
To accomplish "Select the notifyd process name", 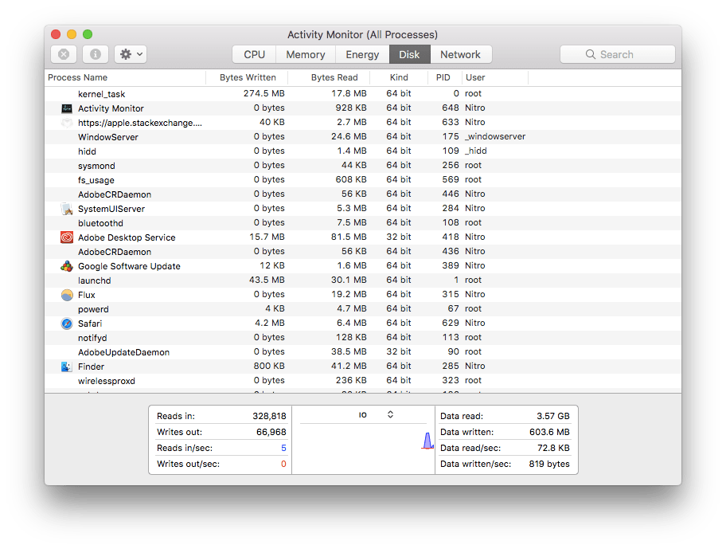I will (92, 338).
